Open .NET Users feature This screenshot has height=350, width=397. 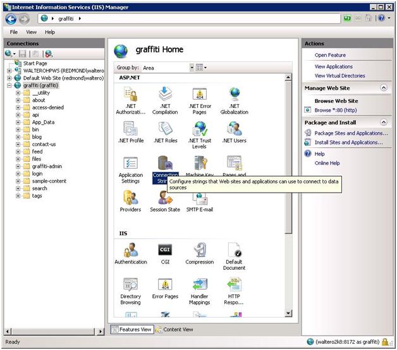click(234, 132)
